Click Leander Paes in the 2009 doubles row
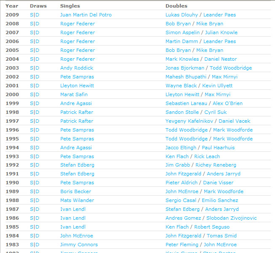This screenshot has height=253, width=275. click(x=219, y=15)
